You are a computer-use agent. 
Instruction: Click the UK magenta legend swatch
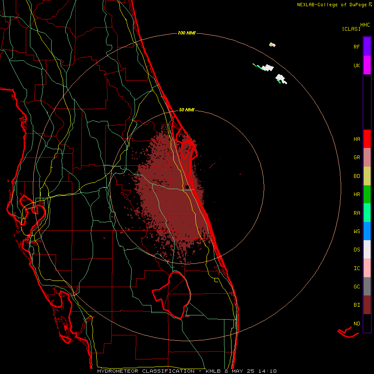[x=367, y=65]
